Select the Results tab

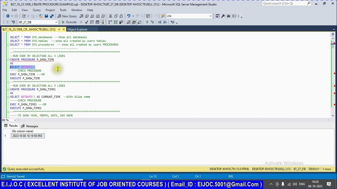11,126
